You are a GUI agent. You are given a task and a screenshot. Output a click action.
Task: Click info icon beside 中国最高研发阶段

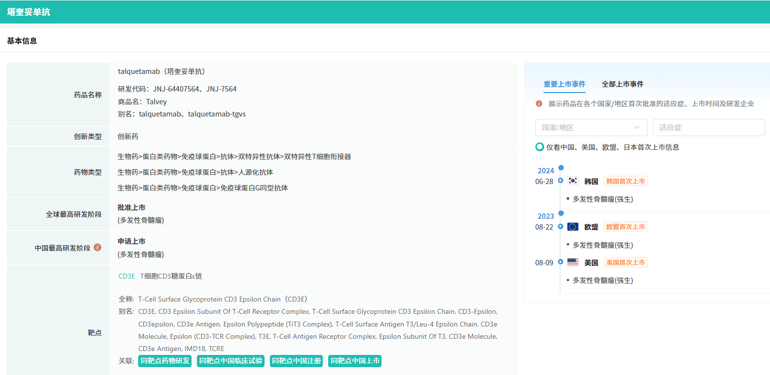click(97, 248)
